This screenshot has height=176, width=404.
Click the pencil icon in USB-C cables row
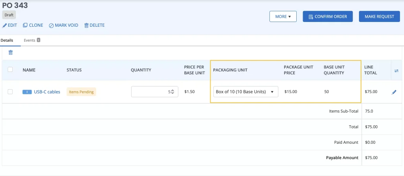[394, 92]
